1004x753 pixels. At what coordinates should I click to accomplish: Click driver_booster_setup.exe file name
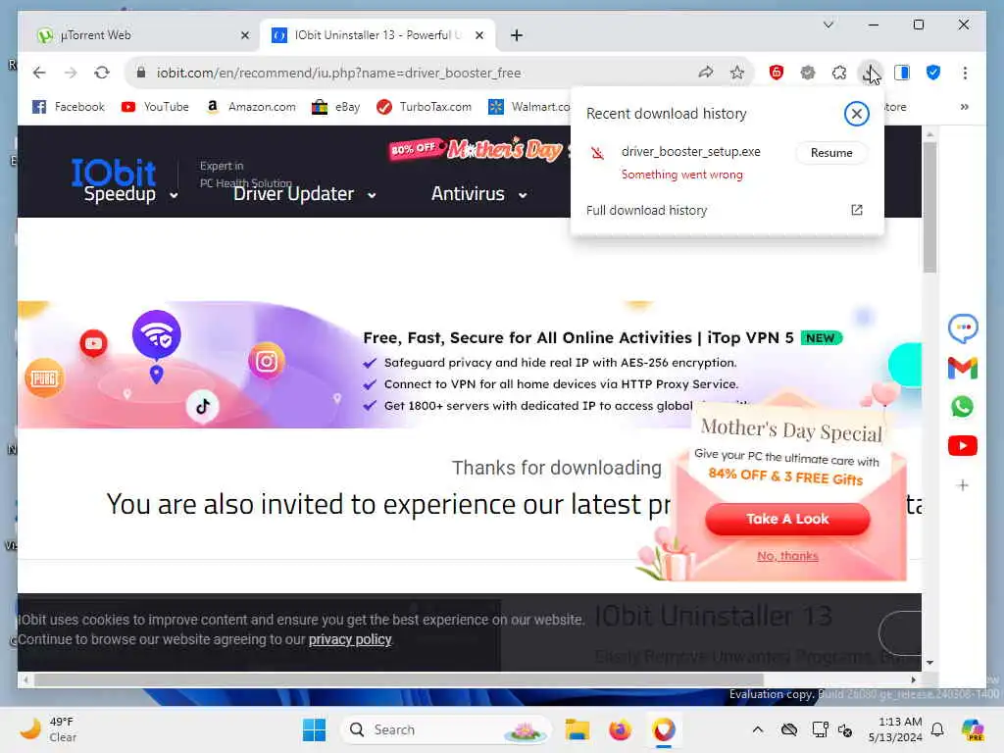(690, 152)
